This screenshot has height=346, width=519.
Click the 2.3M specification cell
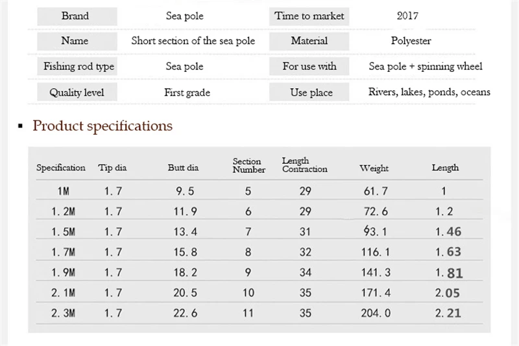[x=63, y=313]
